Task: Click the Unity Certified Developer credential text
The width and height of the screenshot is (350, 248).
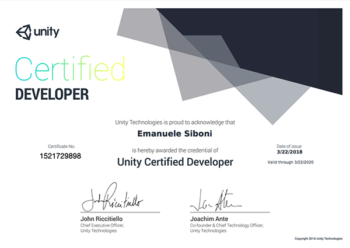Action: pyautogui.click(x=175, y=161)
